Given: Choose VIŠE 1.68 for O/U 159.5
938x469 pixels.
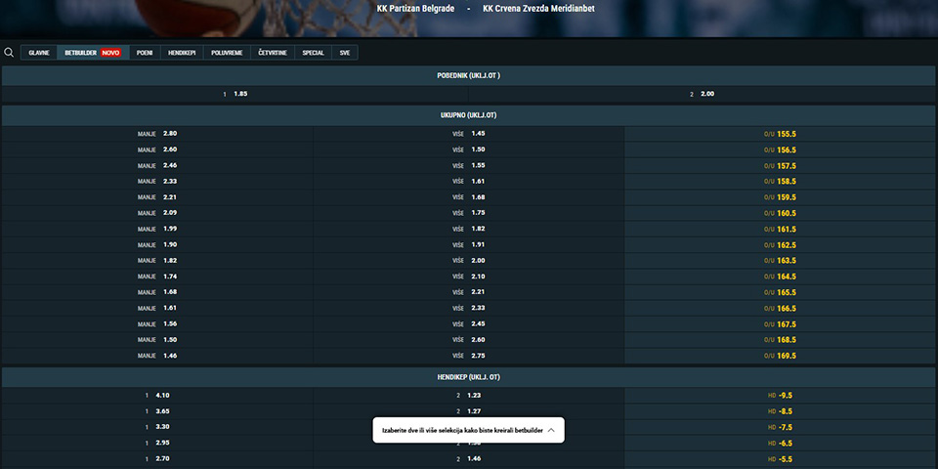Looking at the screenshot, I should click(468, 197).
